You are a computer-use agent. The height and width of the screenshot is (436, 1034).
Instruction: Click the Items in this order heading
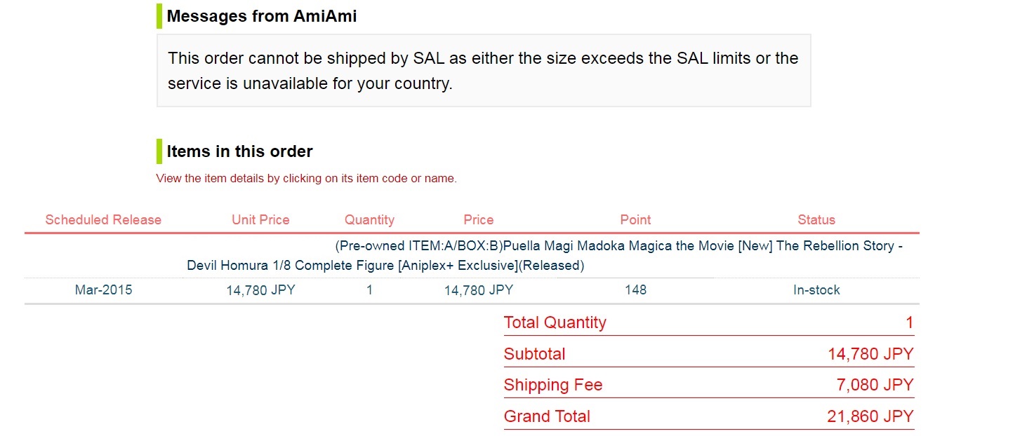point(239,151)
